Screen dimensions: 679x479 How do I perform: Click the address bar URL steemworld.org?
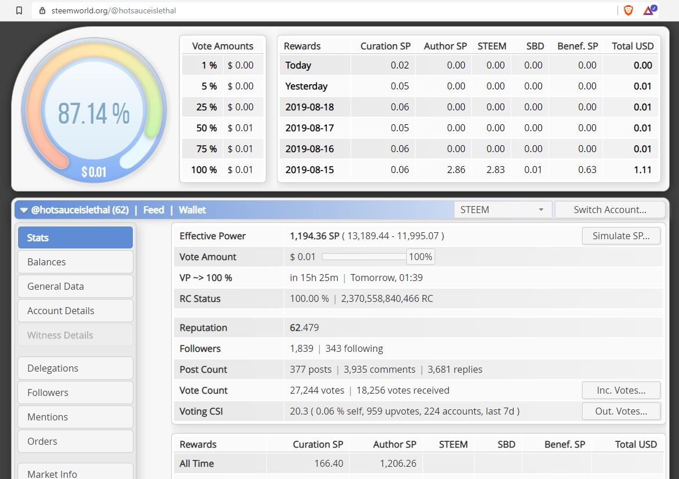[113, 10]
